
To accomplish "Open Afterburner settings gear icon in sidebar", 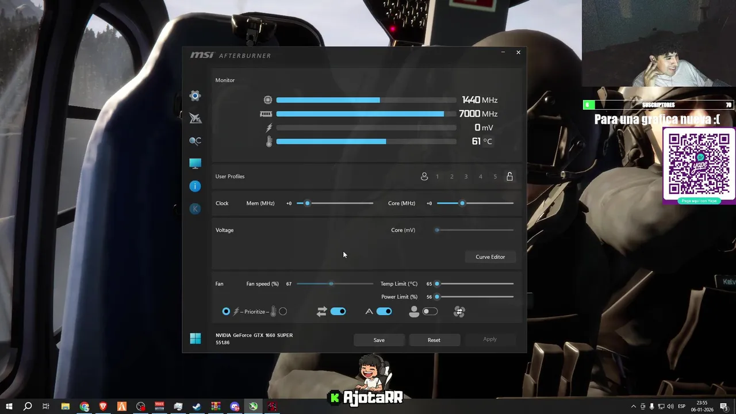I will pyautogui.click(x=195, y=96).
